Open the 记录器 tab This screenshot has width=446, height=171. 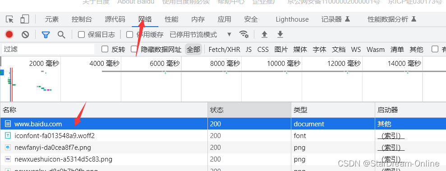(336, 19)
